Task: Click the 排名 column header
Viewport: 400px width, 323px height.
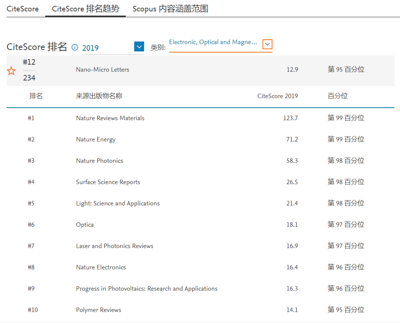Action: (x=36, y=96)
